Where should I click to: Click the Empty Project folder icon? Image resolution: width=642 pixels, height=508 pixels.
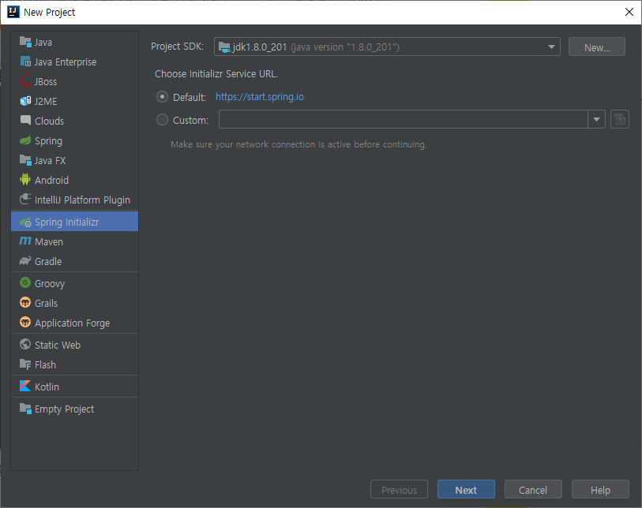pos(25,408)
